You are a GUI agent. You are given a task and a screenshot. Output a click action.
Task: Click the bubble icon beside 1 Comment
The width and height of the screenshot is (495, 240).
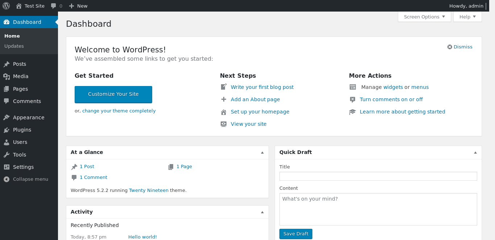[x=74, y=178]
